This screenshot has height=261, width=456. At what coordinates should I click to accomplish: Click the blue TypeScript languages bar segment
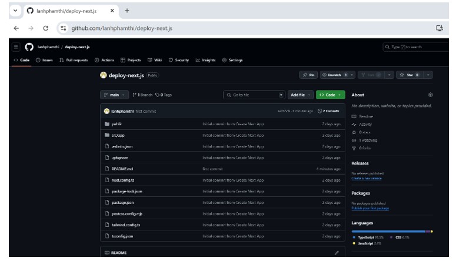click(388, 232)
